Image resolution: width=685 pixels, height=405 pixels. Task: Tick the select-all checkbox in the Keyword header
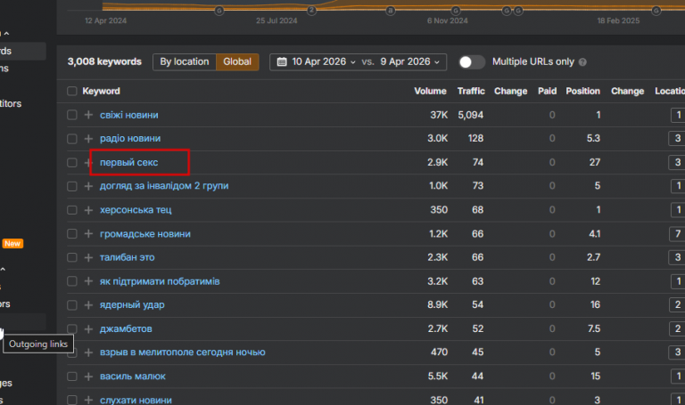[72, 91]
